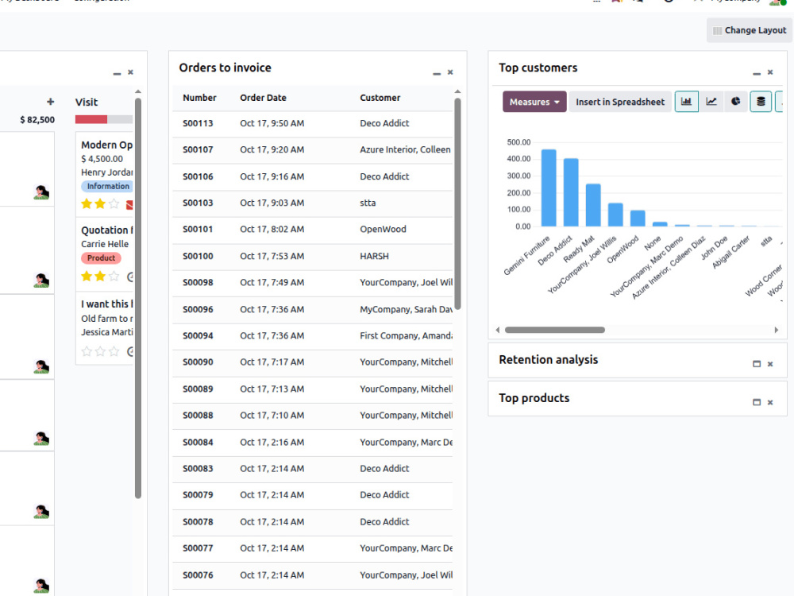794x596 pixels.
Task: Minimize the pipeline kanban widget
Action: coord(117,73)
